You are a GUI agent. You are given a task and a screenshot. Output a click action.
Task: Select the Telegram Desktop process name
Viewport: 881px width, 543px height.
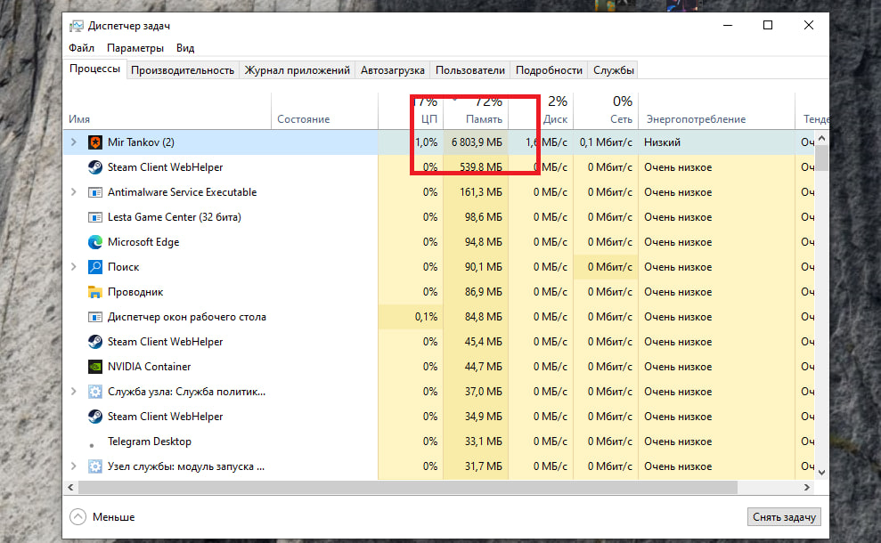point(150,442)
